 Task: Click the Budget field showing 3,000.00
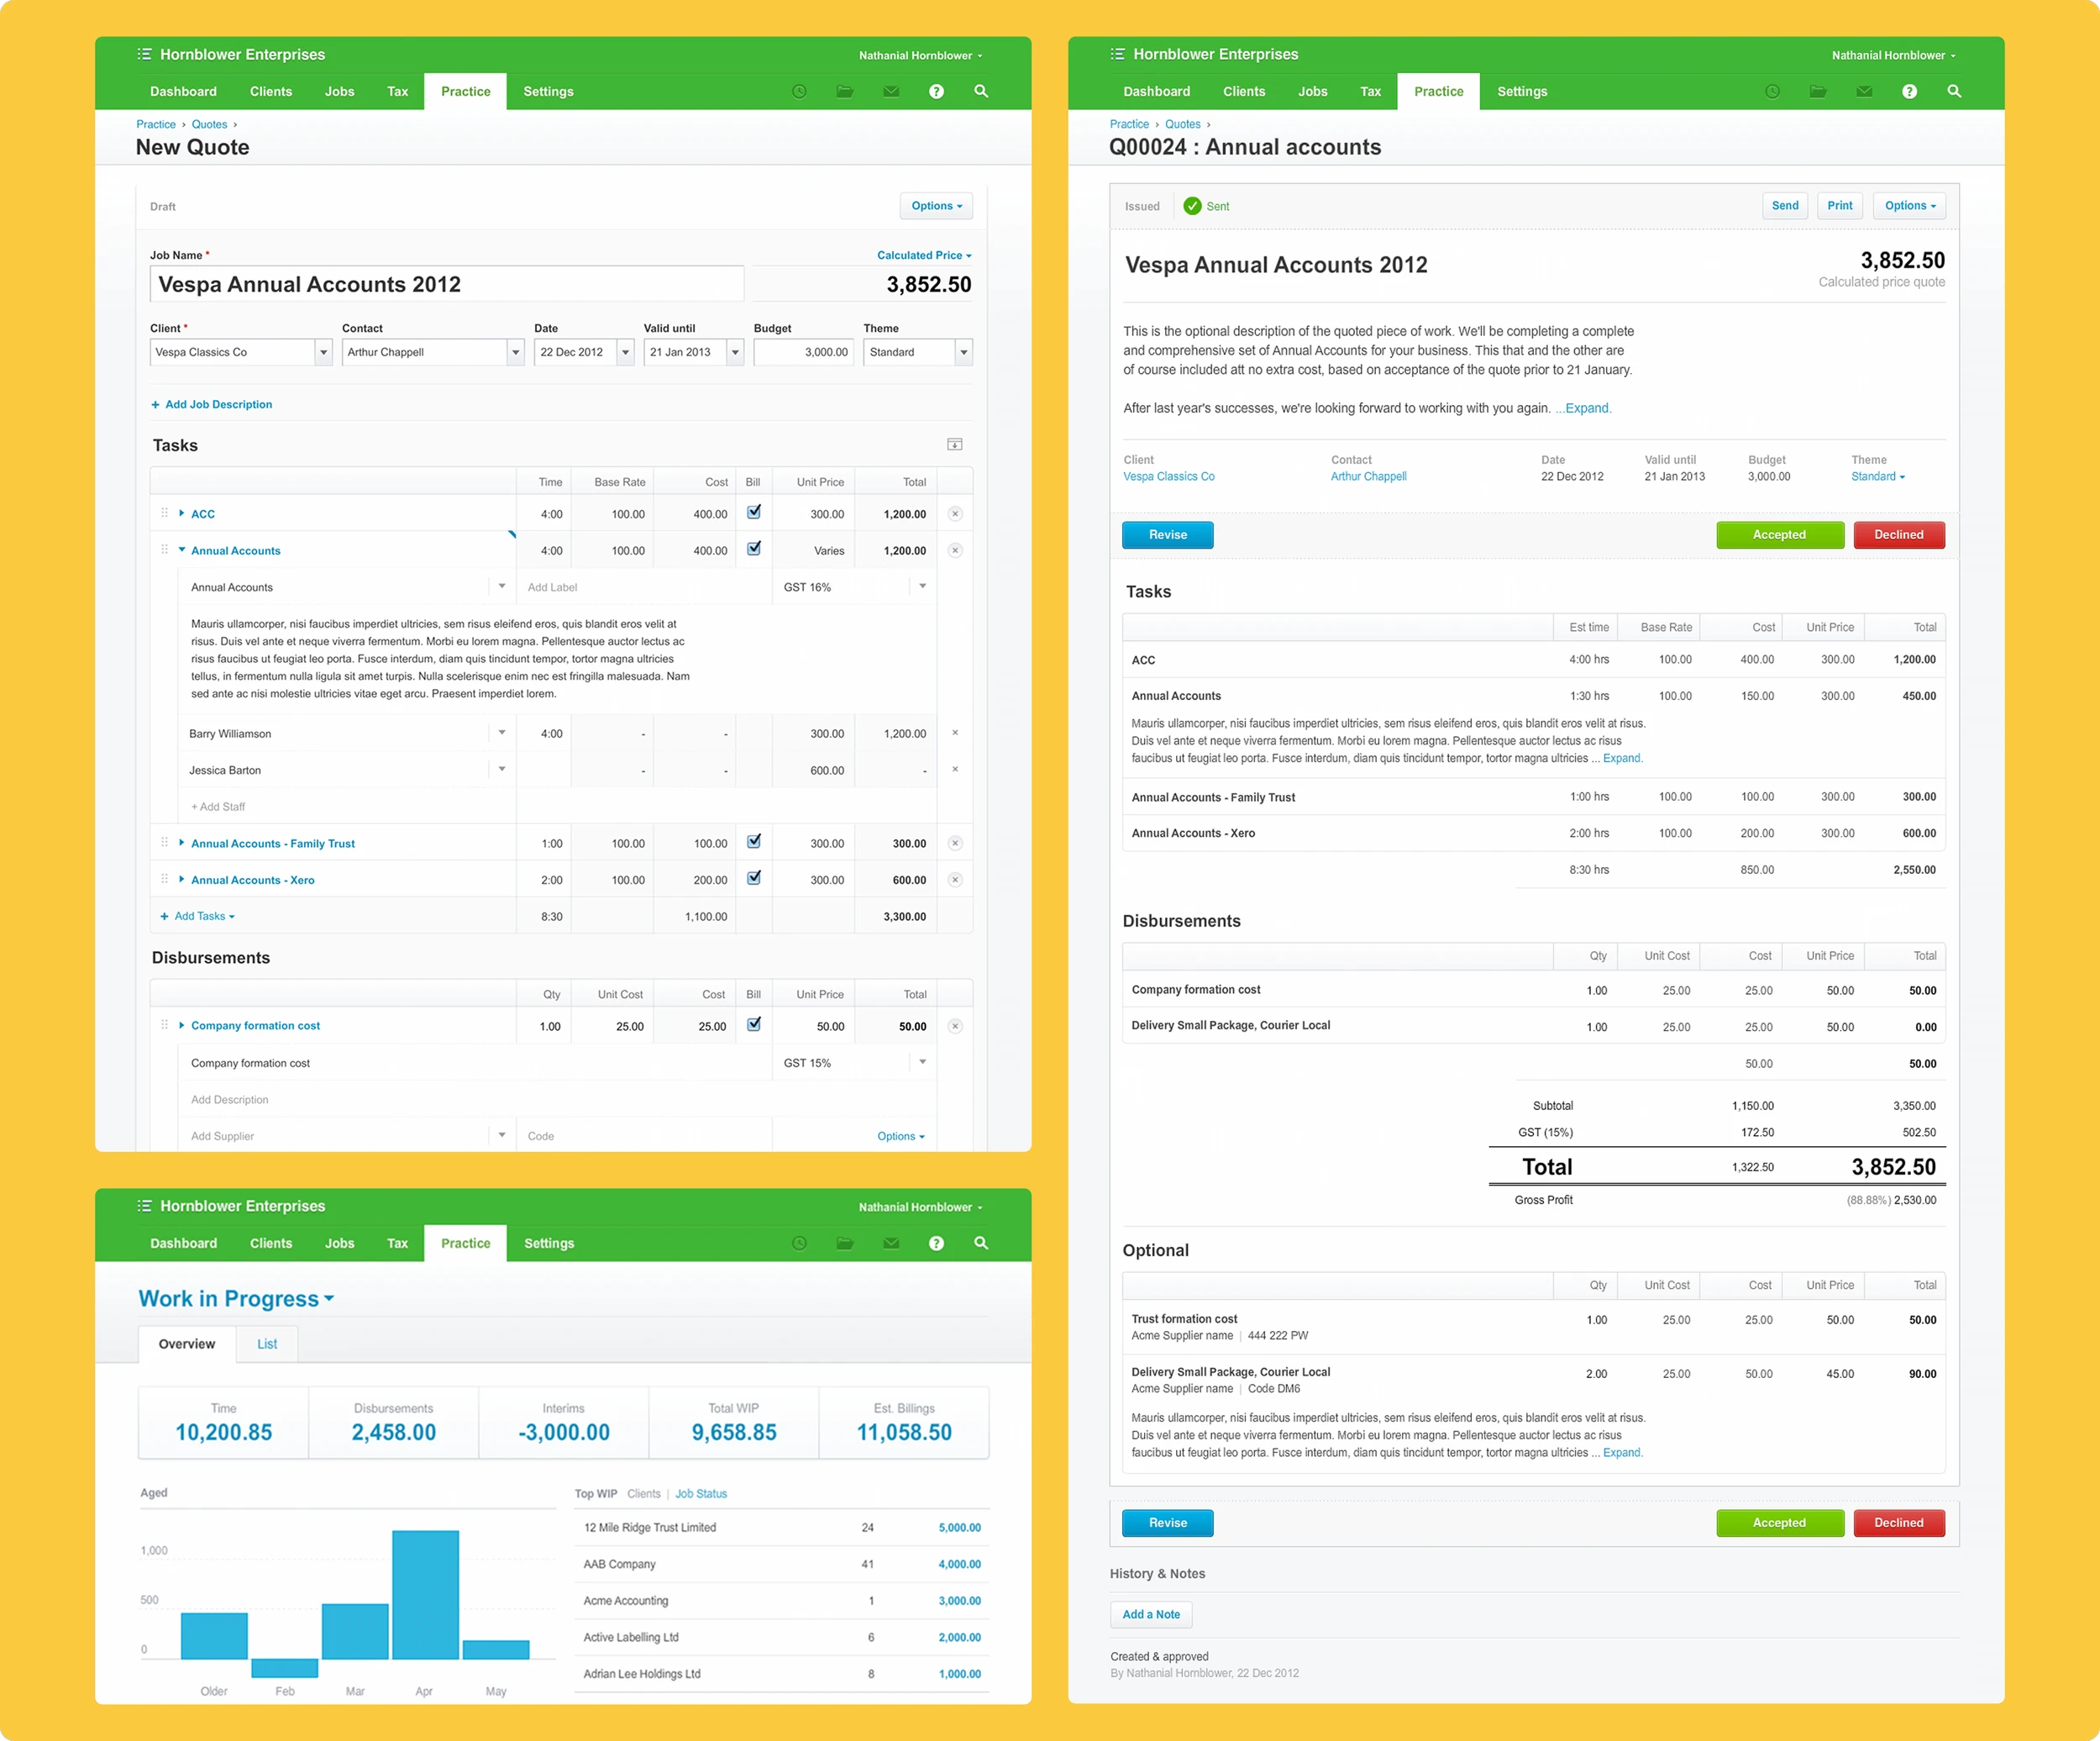(804, 352)
